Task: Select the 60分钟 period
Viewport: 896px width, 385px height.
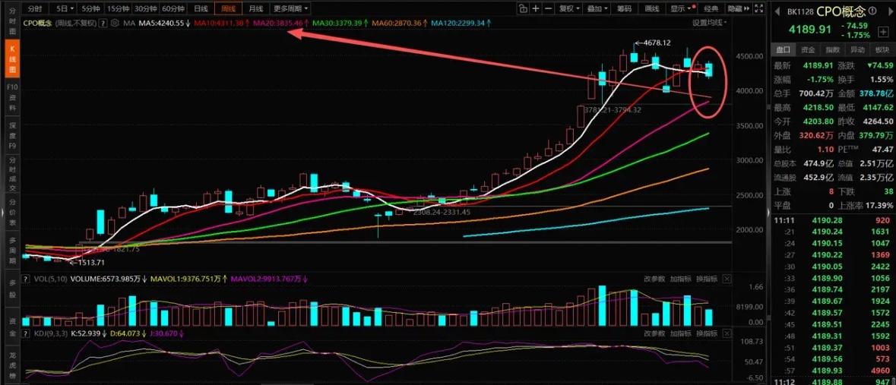Action: [173, 8]
